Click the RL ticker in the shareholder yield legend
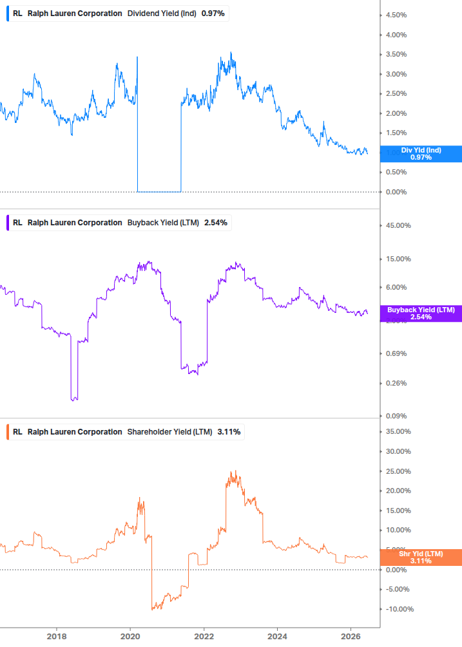 point(17,432)
